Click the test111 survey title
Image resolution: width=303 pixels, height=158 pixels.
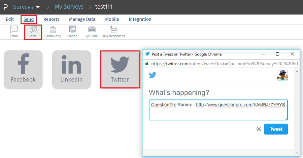pyautogui.click(x=104, y=7)
